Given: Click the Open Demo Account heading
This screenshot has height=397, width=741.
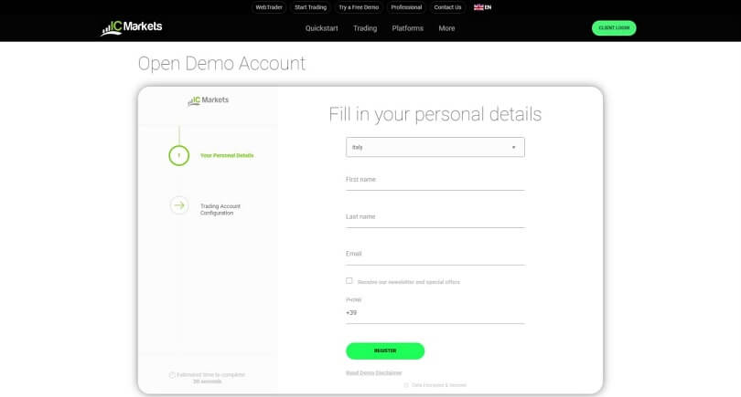Looking at the screenshot, I should tap(221, 64).
